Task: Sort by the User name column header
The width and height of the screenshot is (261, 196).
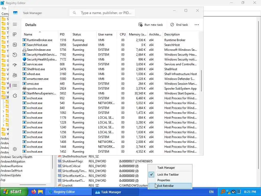Action: (107, 34)
